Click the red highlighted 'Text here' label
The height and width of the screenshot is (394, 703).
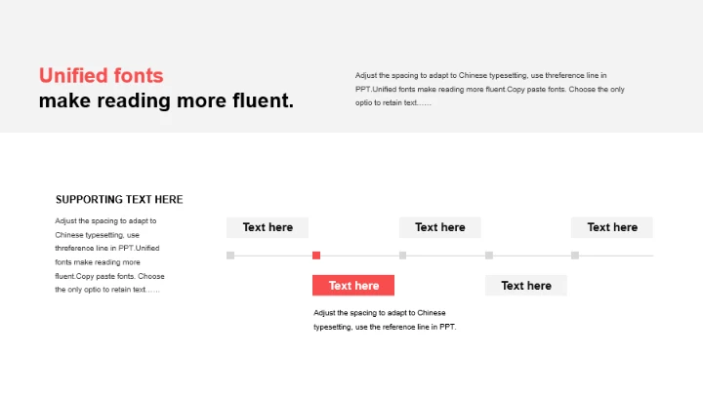point(353,286)
